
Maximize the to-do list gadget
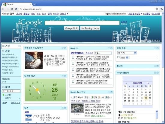[157, 48]
